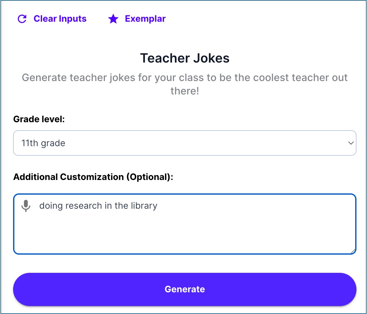This screenshot has height=314, width=367.
Task: Expand the chevron arrow of grade selector
Action: click(351, 143)
